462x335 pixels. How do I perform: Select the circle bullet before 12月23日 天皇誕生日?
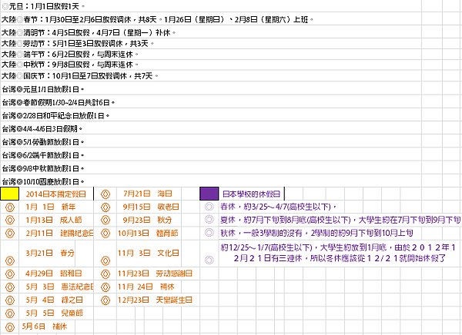click(x=105, y=300)
